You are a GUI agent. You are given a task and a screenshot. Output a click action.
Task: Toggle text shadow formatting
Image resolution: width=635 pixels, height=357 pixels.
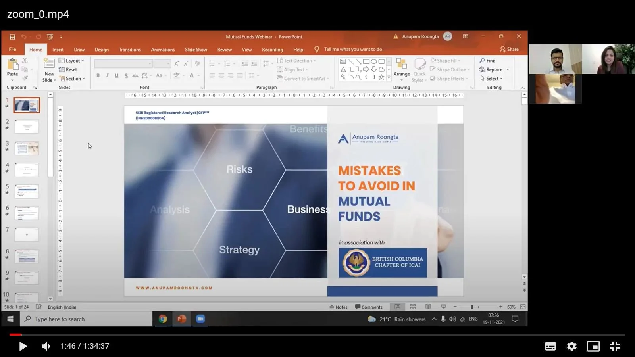(126, 75)
